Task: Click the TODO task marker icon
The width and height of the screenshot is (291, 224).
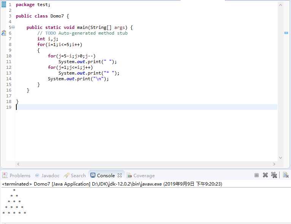Action: point(4,33)
